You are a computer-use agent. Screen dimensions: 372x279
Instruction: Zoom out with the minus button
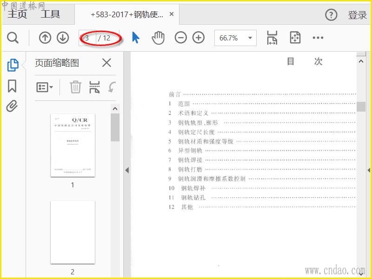(181, 38)
